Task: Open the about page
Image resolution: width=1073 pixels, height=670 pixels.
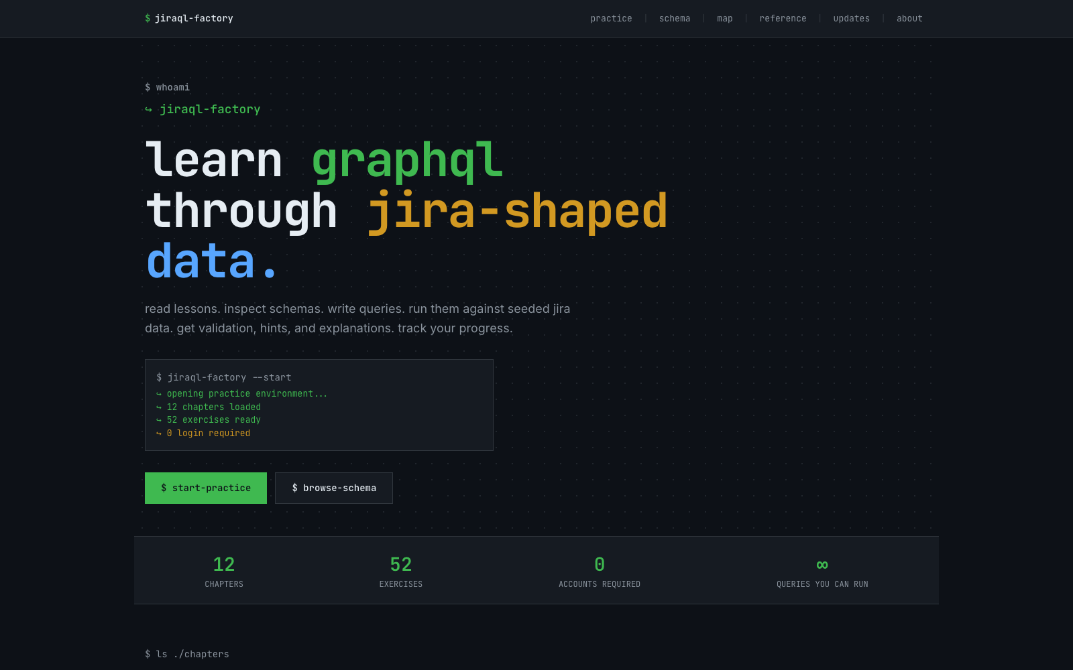Action: point(909,18)
